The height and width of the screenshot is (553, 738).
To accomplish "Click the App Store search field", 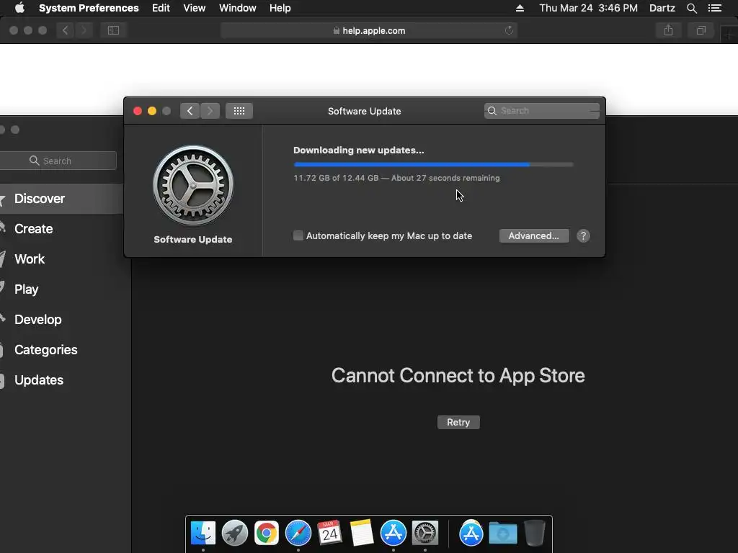I will point(58,161).
